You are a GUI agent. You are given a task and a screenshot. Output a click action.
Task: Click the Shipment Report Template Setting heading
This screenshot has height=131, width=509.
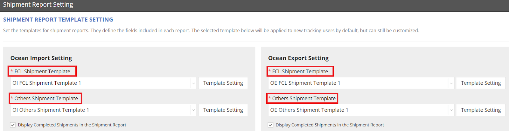click(58, 20)
